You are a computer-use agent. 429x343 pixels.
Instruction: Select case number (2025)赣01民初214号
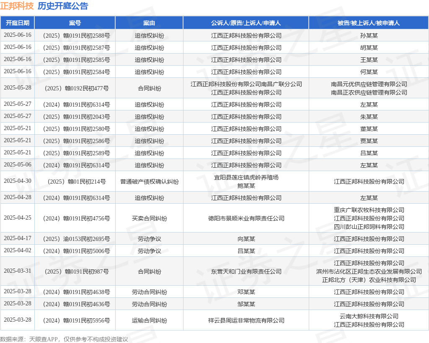point(77,182)
